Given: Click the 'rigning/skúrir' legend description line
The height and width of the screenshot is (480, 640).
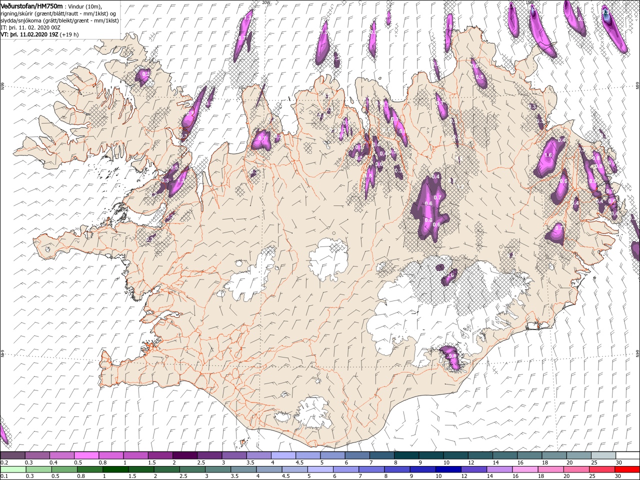Looking at the screenshot, I should click(58, 14).
